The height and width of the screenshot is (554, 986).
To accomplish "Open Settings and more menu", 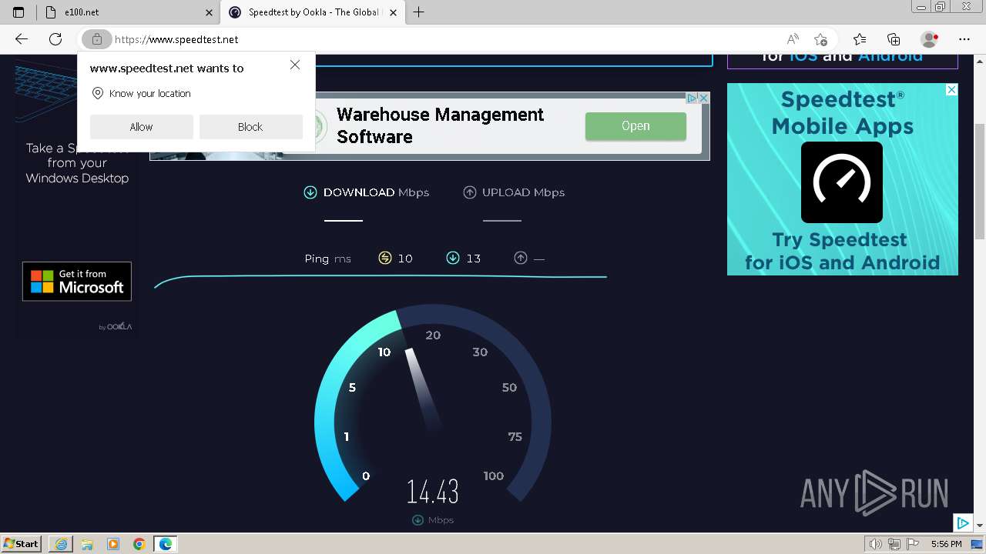I will click(964, 39).
